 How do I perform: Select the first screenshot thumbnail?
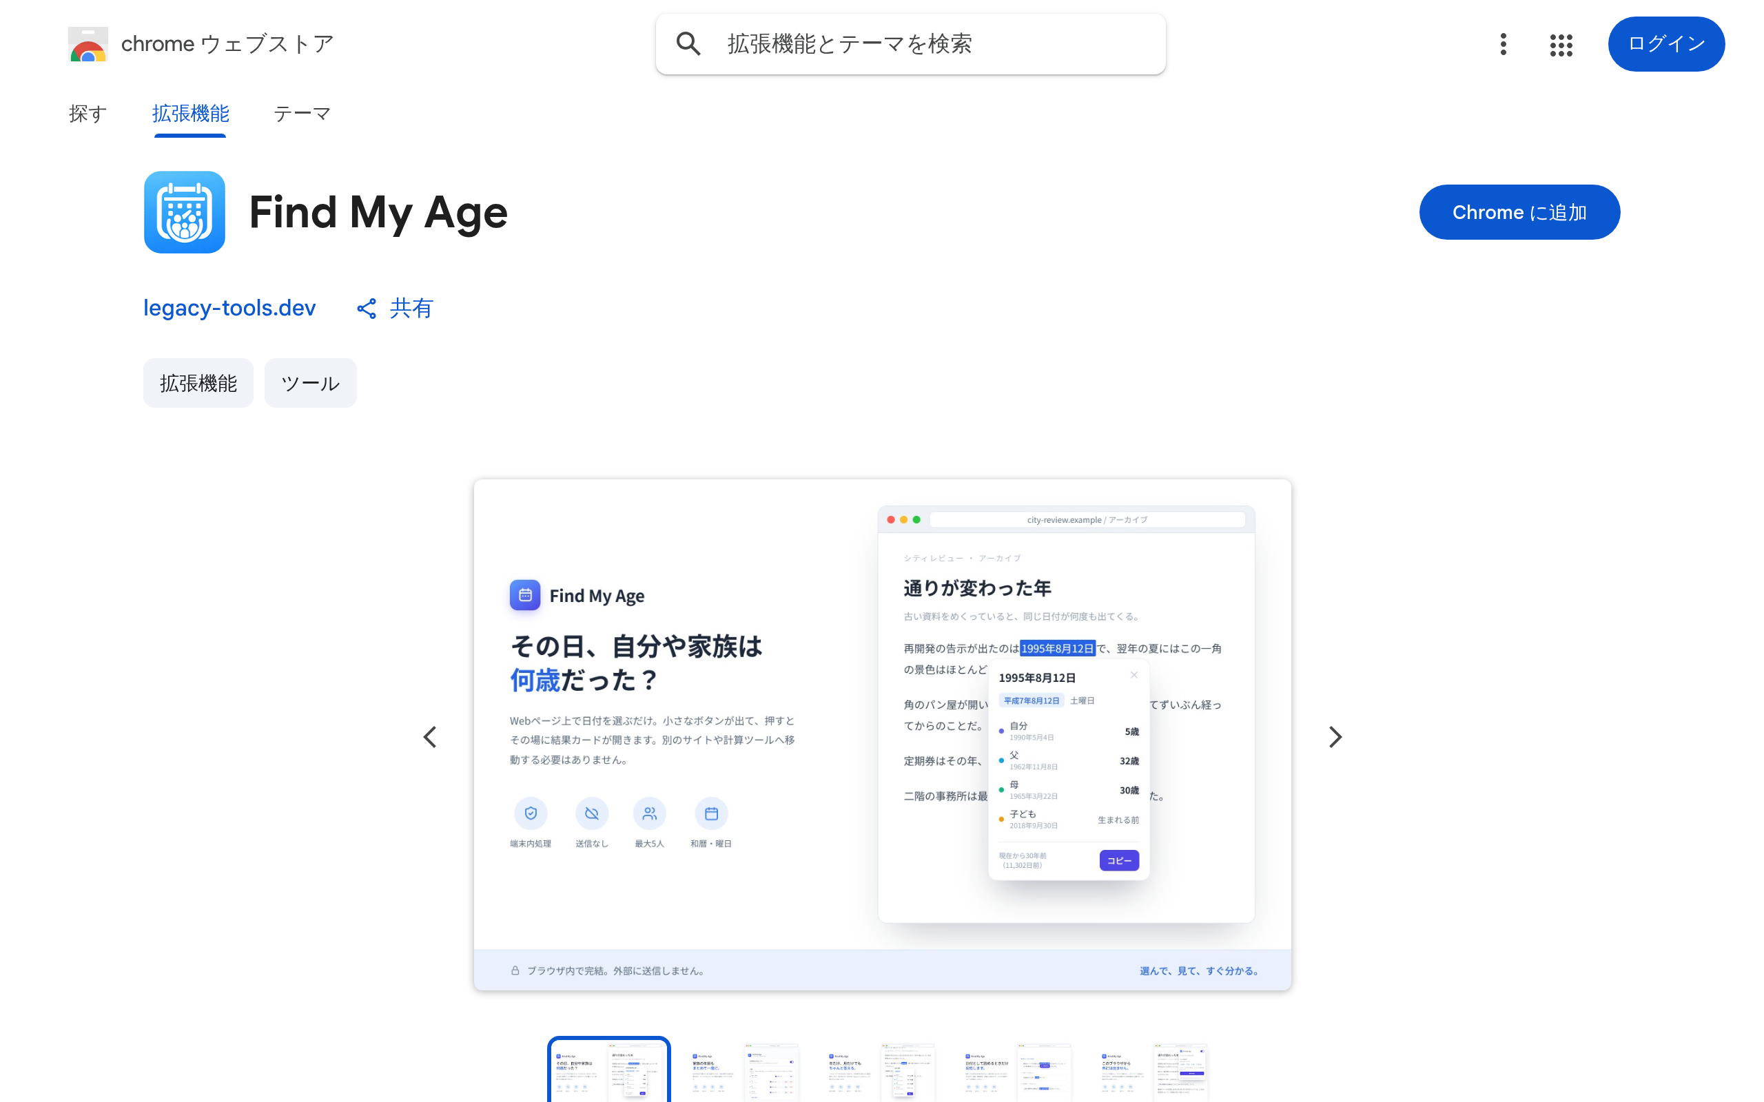pos(608,1070)
